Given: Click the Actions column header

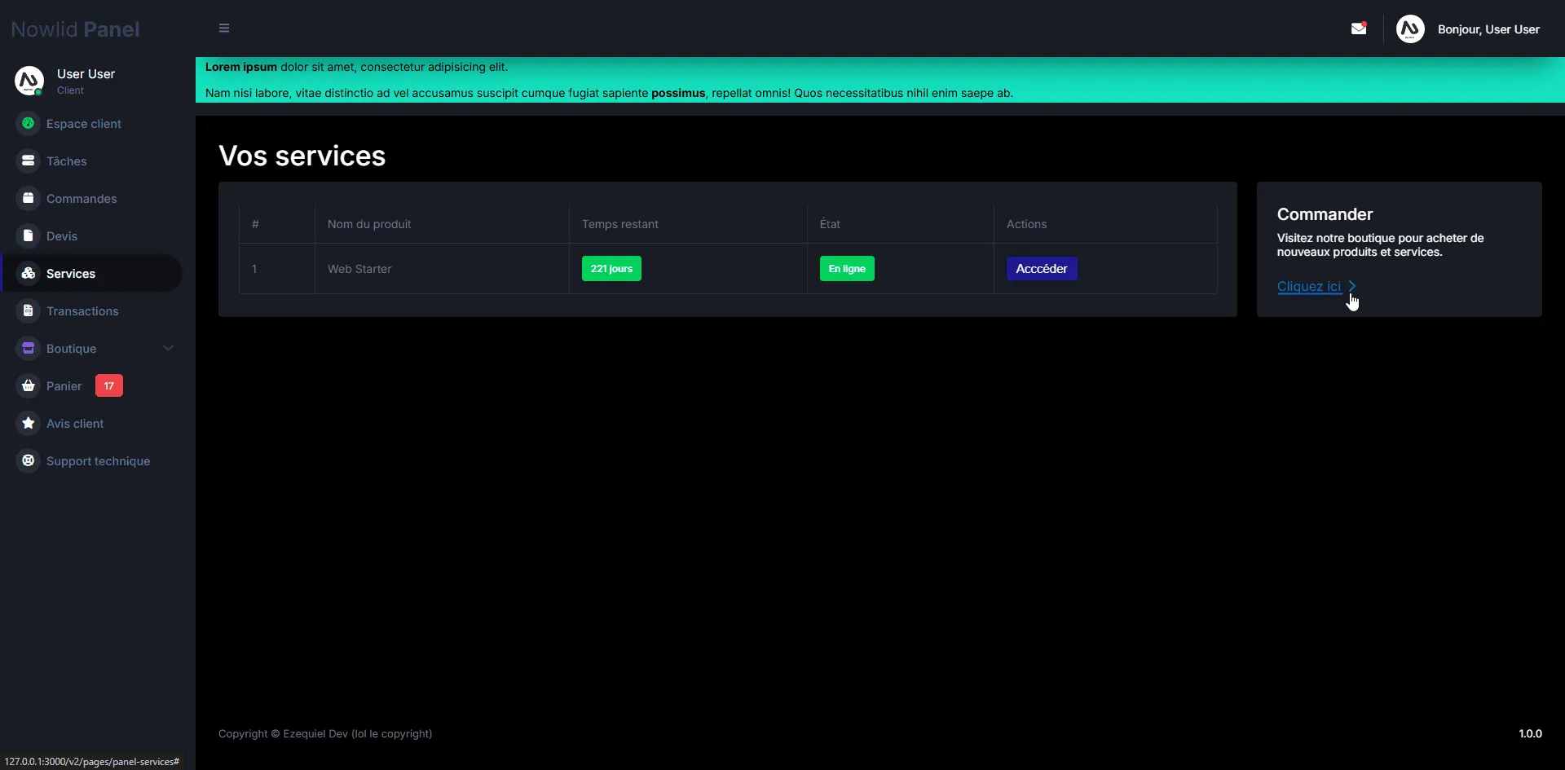Looking at the screenshot, I should coord(1026,224).
